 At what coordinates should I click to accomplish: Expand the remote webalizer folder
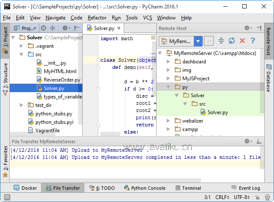click(168, 121)
